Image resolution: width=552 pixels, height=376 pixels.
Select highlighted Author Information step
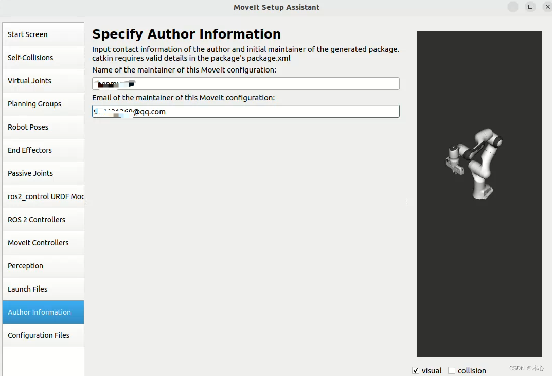click(43, 312)
